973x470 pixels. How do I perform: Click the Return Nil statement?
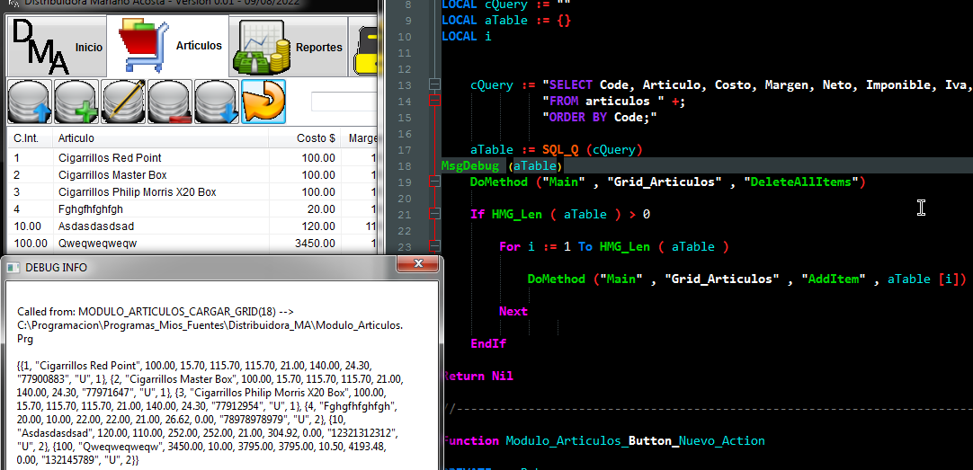pyautogui.click(x=478, y=376)
